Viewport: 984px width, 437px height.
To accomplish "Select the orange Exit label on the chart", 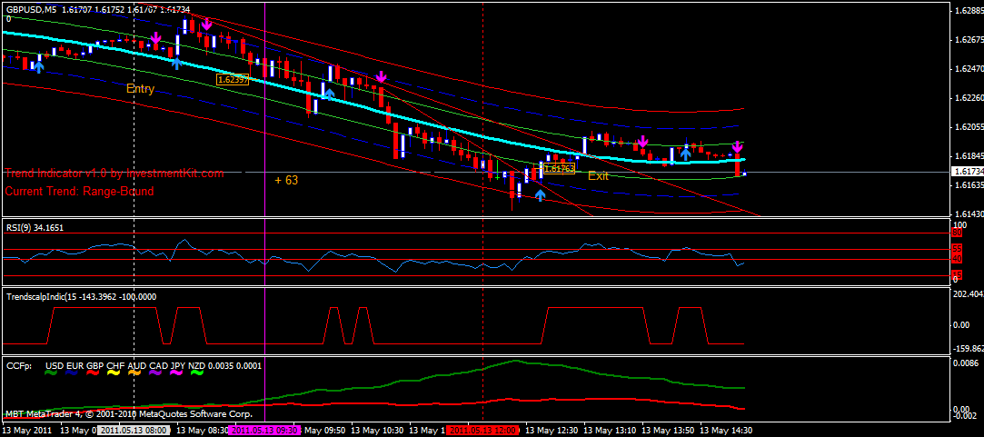I will pyautogui.click(x=598, y=176).
